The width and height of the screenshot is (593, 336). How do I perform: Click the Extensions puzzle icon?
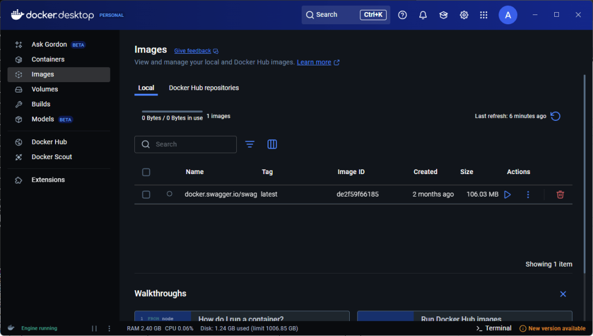coord(19,180)
